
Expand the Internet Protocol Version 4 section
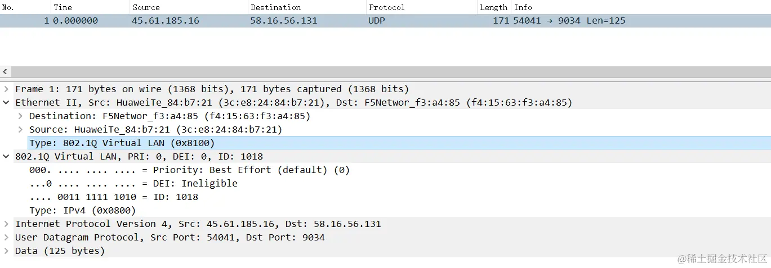pos(6,224)
